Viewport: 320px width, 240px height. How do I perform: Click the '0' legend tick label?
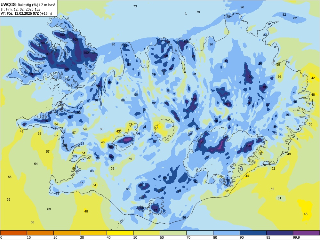tap(1, 237)
